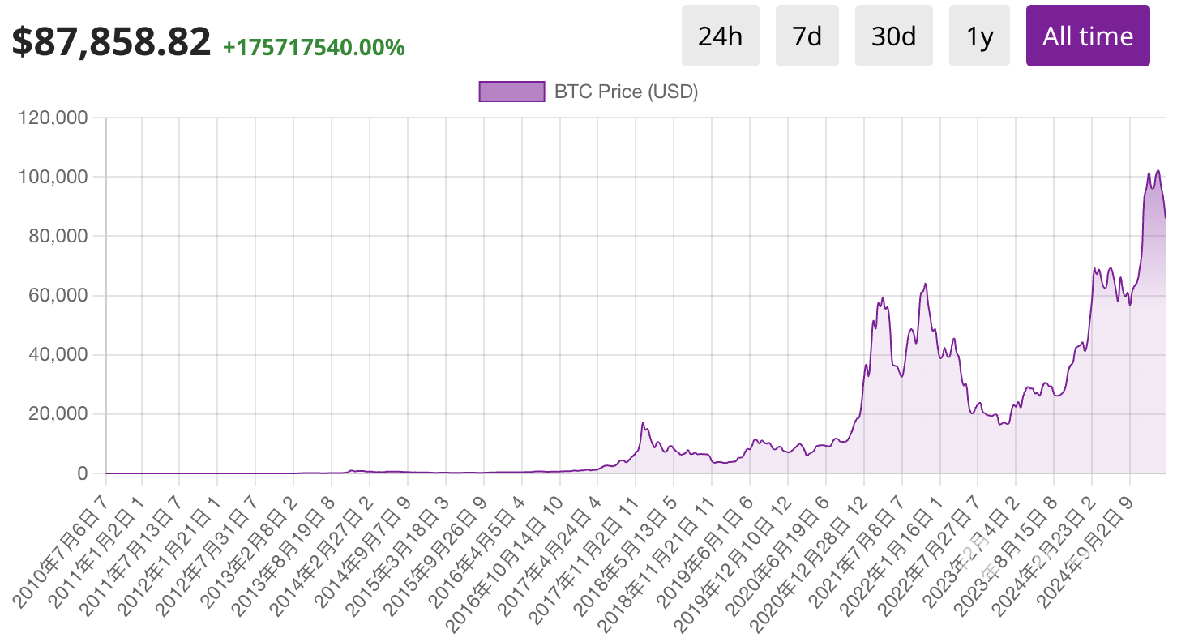Click the chart's highest peak above 100,000
This screenshot has width=1177, height=642.
point(1158,170)
